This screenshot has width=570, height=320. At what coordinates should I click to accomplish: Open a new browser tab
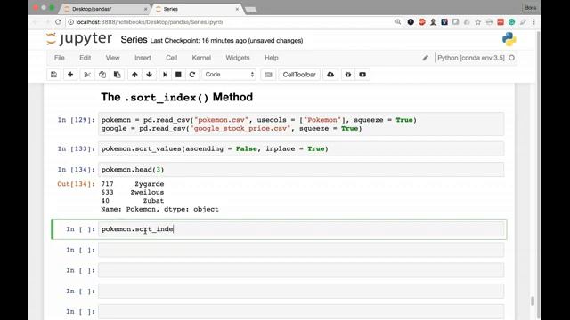251,10
